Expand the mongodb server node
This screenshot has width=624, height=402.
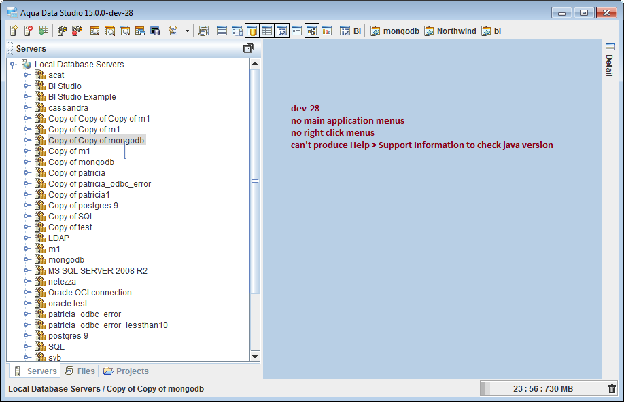pos(27,259)
